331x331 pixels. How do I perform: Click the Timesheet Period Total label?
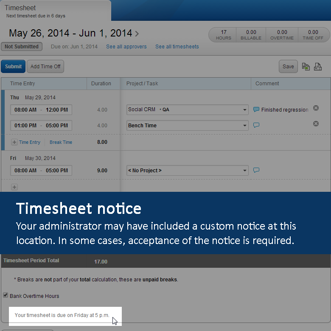(31, 261)
